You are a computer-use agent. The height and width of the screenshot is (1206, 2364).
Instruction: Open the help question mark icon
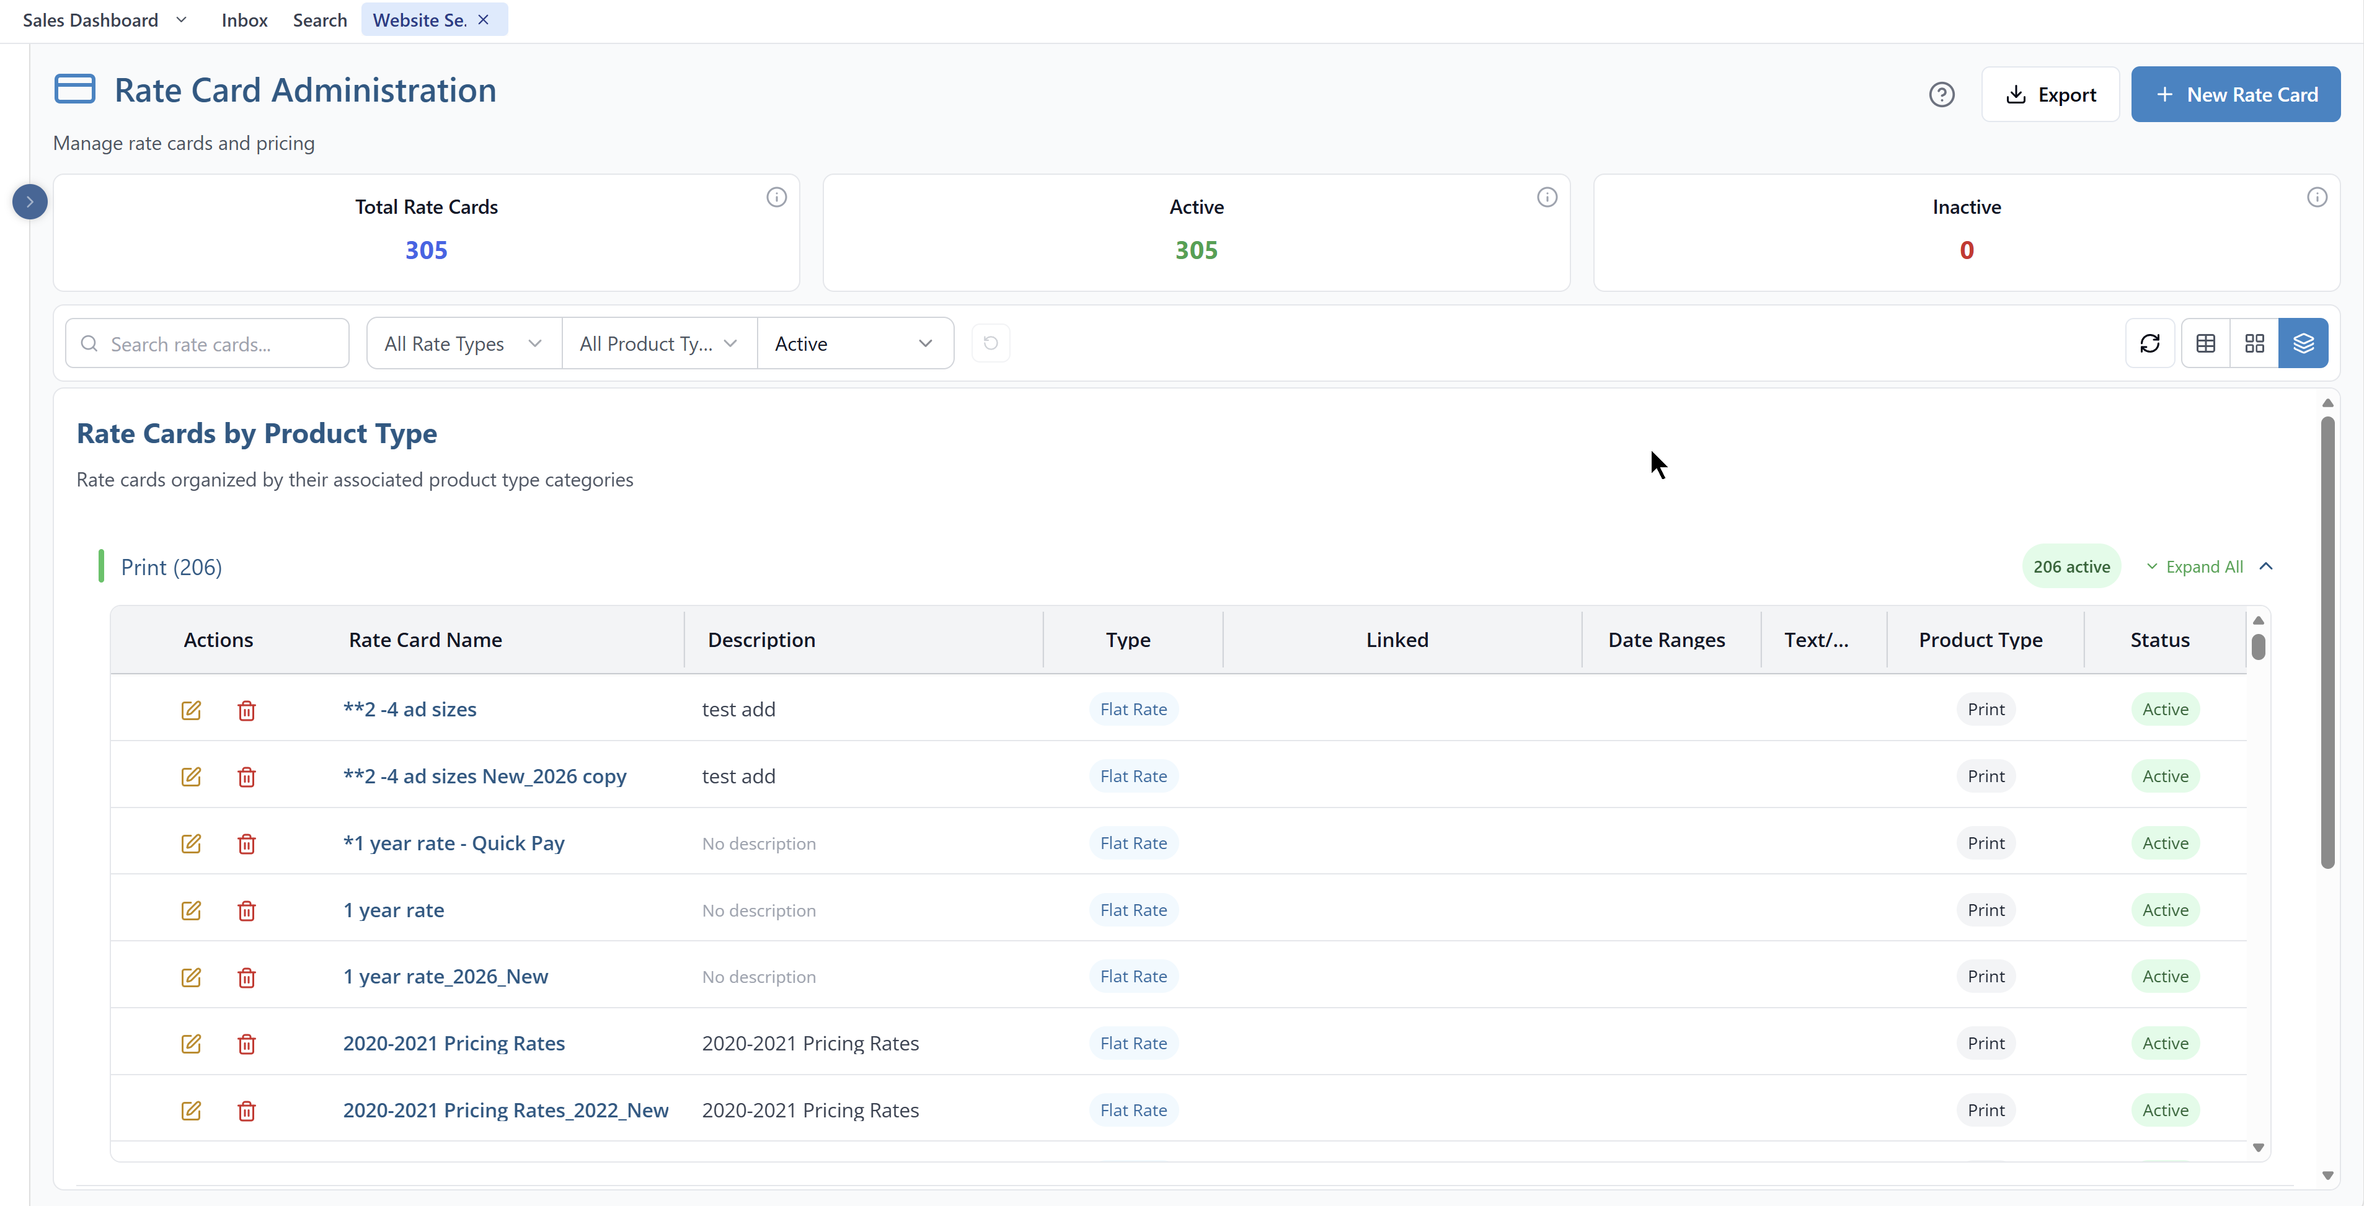click(x=1941, y=94)
